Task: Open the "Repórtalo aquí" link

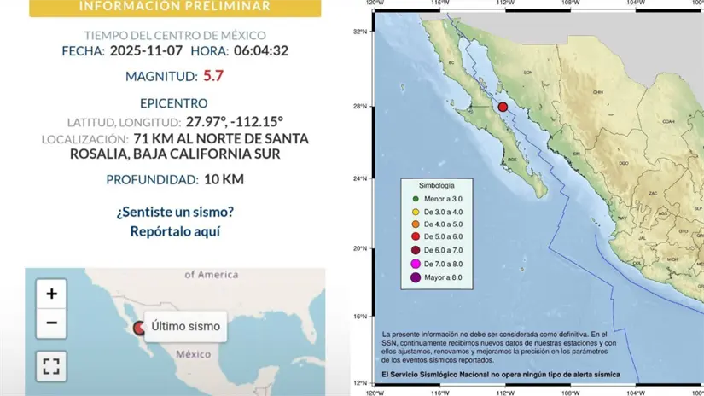Action: pyautogui.click(x=175, y=230)
